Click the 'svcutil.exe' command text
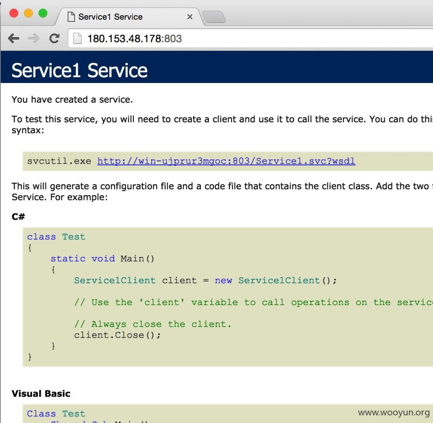The image size is (433, 423). click(59, 161)
